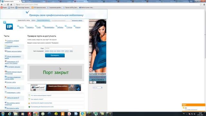
Task: Launch Internet Explorer from taskbar
Action: [9, 114]
